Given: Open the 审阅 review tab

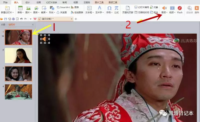Looking at the screenshot, I should [x=64, y=2].
